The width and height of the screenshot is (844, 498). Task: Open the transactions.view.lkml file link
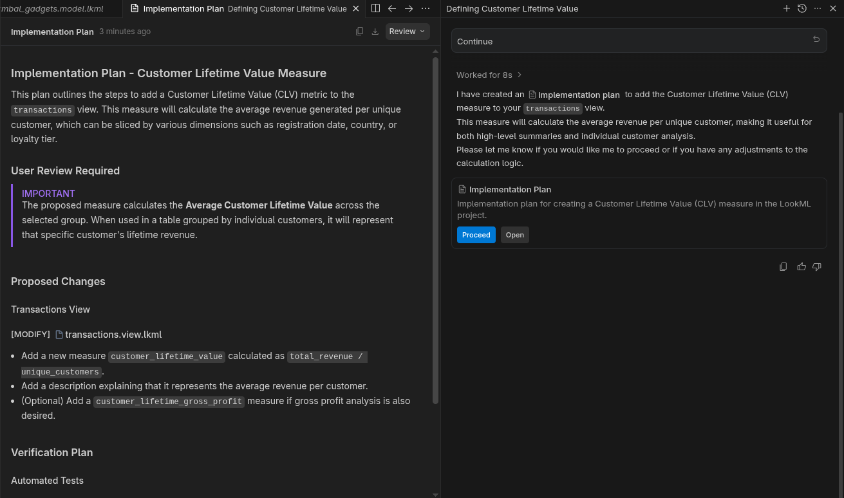click(x=113, y=335)
